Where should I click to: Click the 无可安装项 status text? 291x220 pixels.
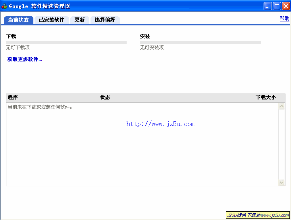coord(152,48)
